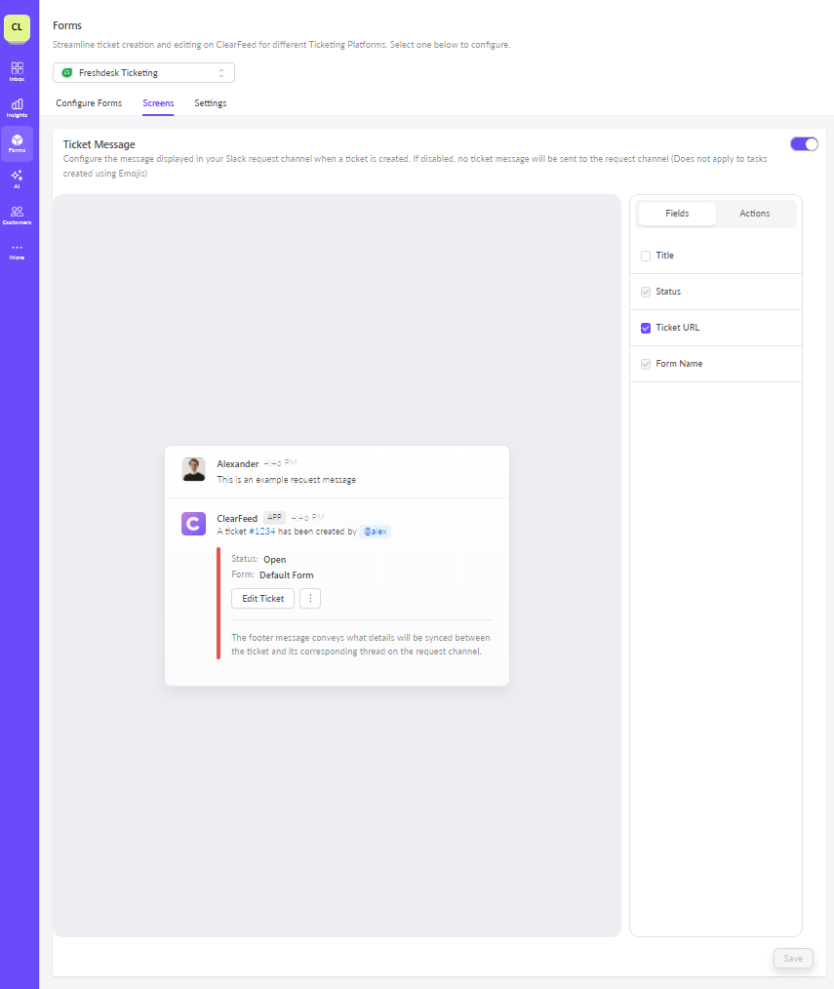Viewport: 834px width, 989px height.
Task: Select the Actions tab in side panel
Action: click(754, 214)
